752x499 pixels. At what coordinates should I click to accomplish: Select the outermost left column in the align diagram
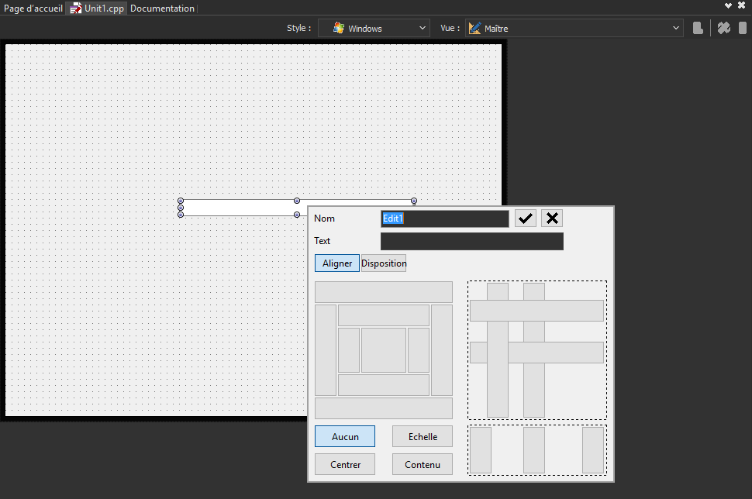(x=326, y=350)
